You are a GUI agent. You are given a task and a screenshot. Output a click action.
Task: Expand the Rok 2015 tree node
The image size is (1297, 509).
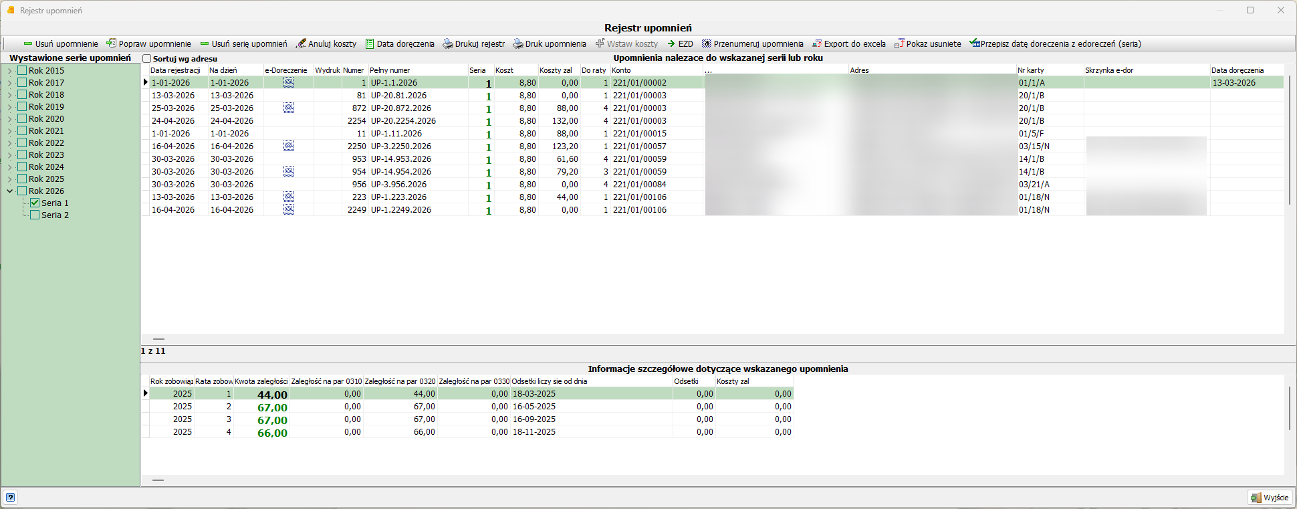coord(10,70)
